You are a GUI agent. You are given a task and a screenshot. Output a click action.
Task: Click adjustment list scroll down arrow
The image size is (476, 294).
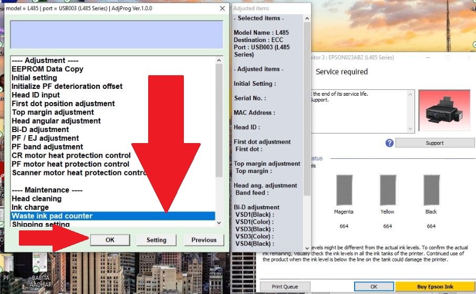(x=219, y=223)
